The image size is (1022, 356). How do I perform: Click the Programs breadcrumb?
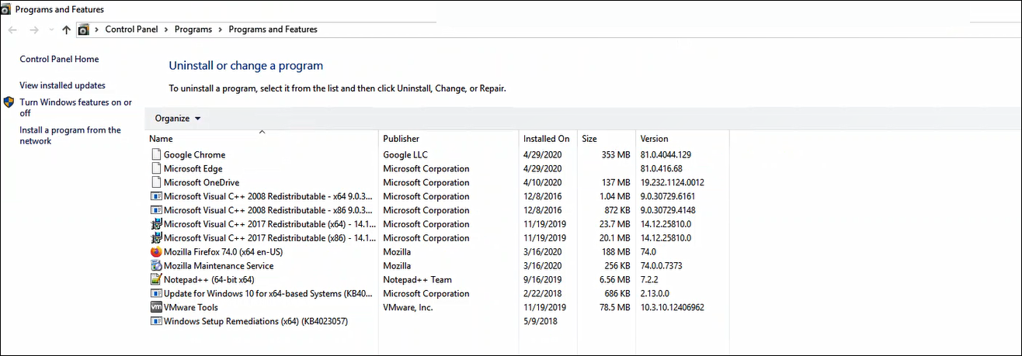click(x=193, y=29)
